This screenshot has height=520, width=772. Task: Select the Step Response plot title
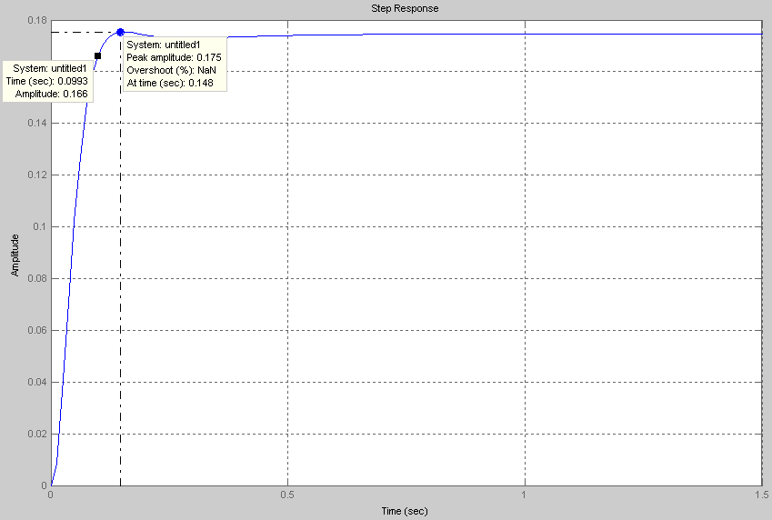[405, 8]
